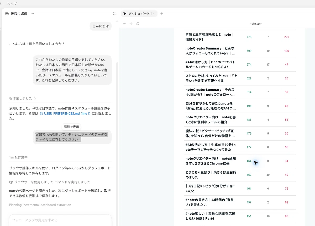Click the browser back arrow

click(124, 24)
